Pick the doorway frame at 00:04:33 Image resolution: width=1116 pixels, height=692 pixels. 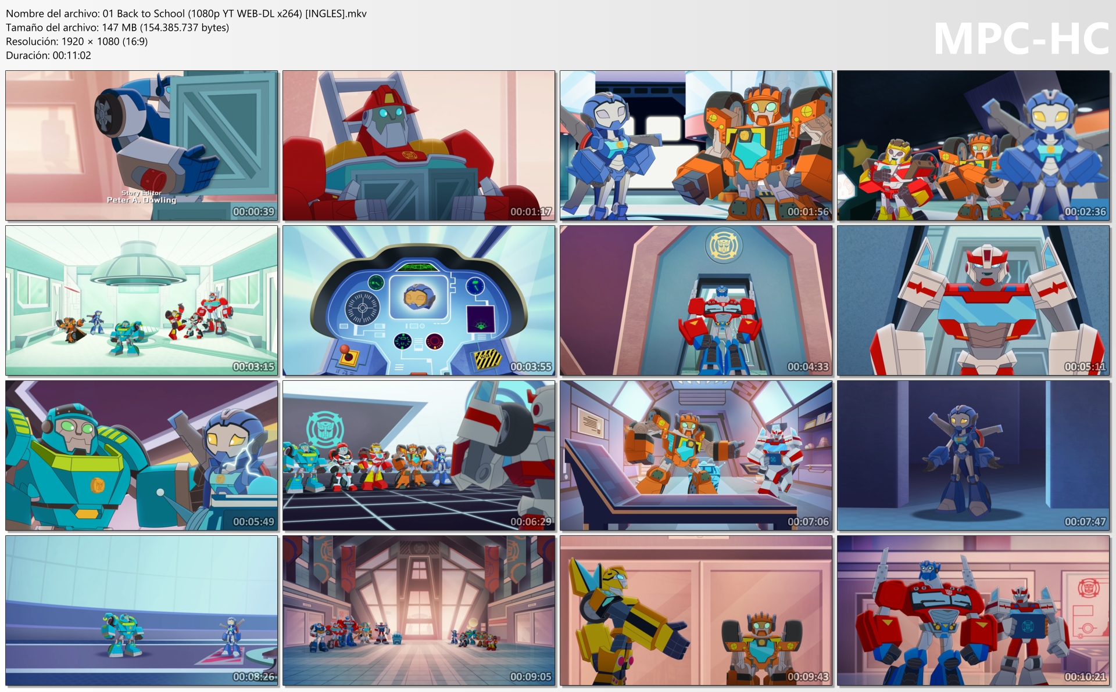point(696,301)
